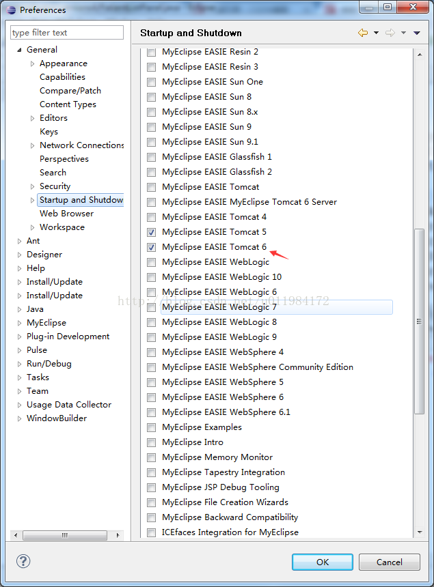Screen dimensions: 434x587
Task: Click the tree horizontal scroll right arrow
Action: coord(118,535)
